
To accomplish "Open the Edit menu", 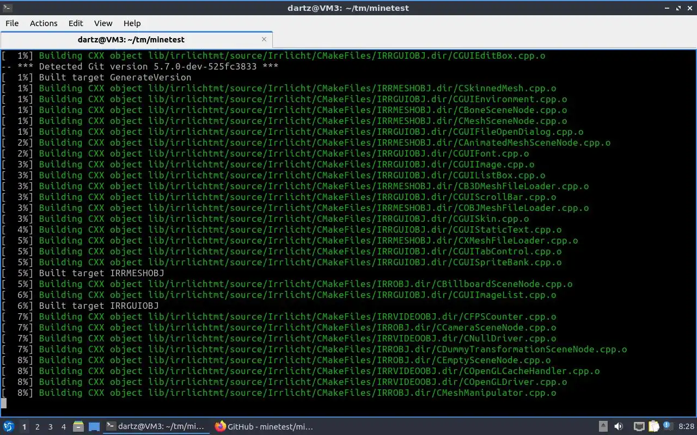I will tap(76, 23).
